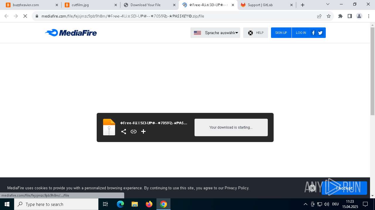This screenshot has width=375, height=210.
Task: Go back to previous page
Action: pos(6,16)
